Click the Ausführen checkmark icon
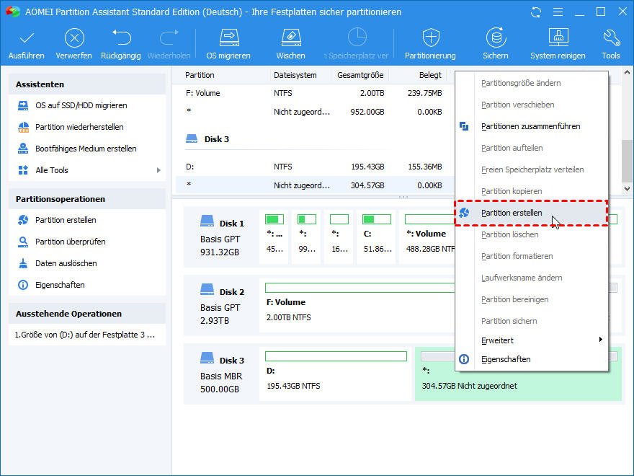Viewport: 634px width, 476px height. pyautogui.click(x=27, y=38)
